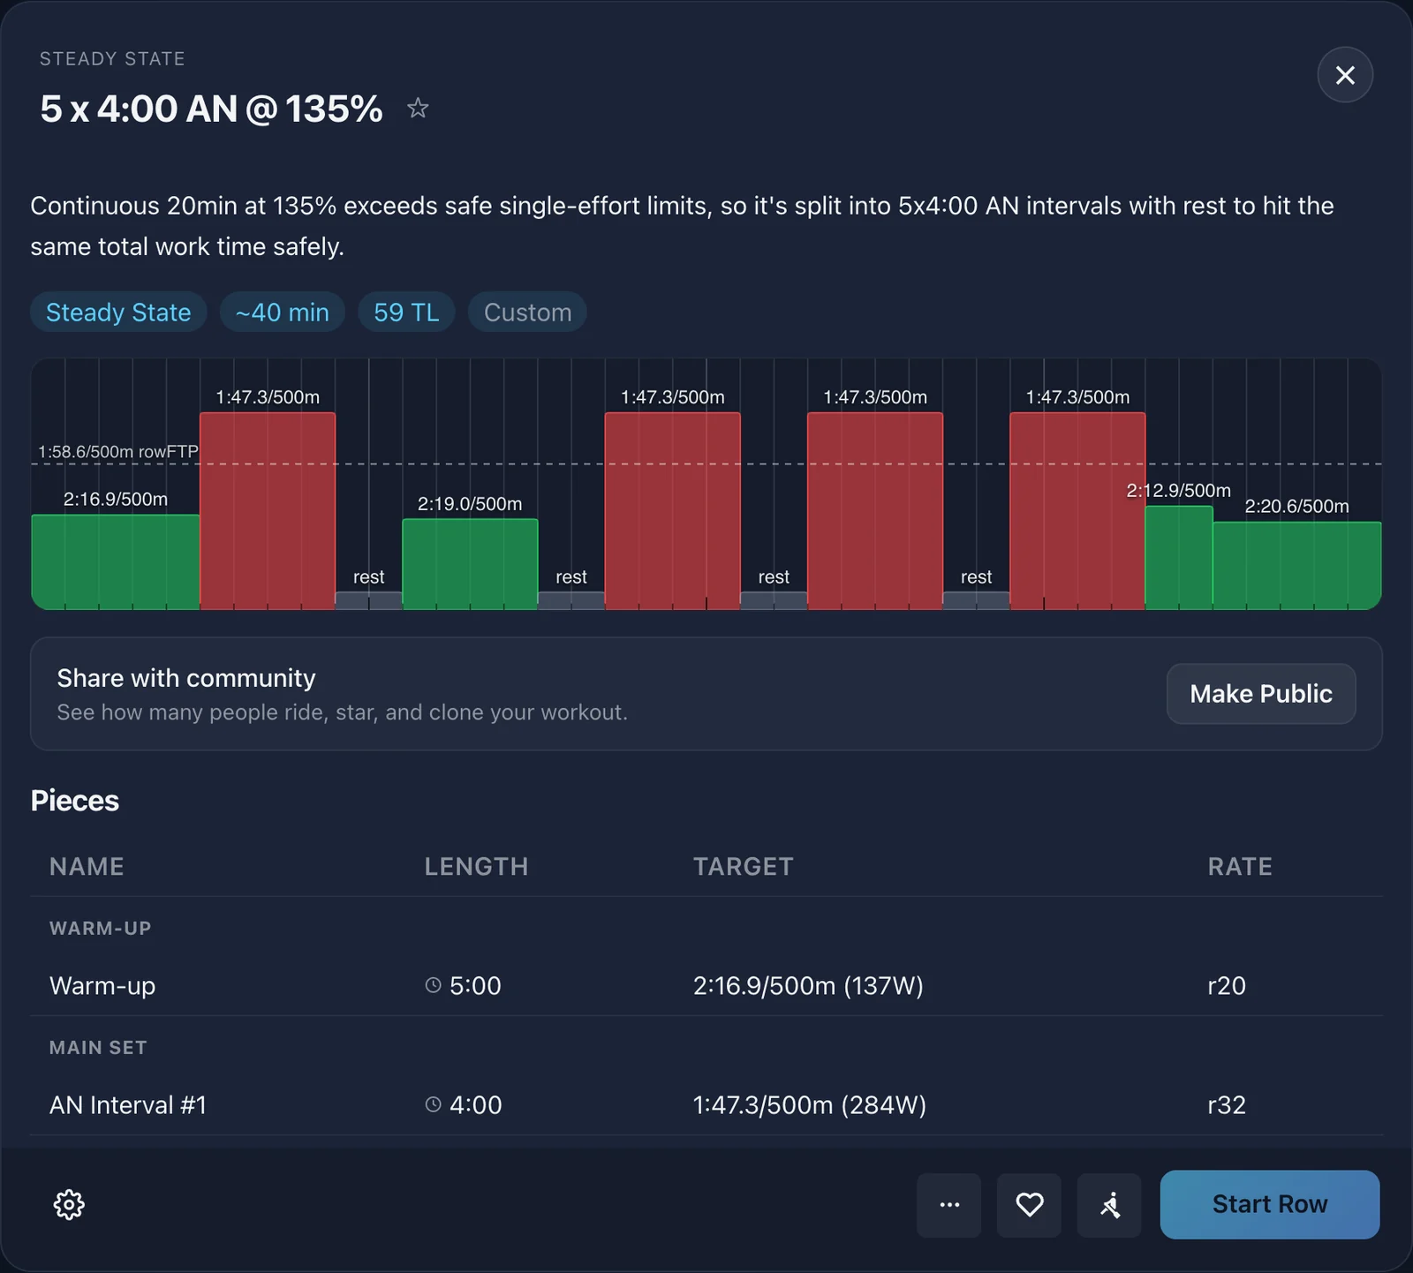The image size is (1413, 1273).
Task: Select the third red 1:47.3/500m interval bar
Action: coord(875,511)
